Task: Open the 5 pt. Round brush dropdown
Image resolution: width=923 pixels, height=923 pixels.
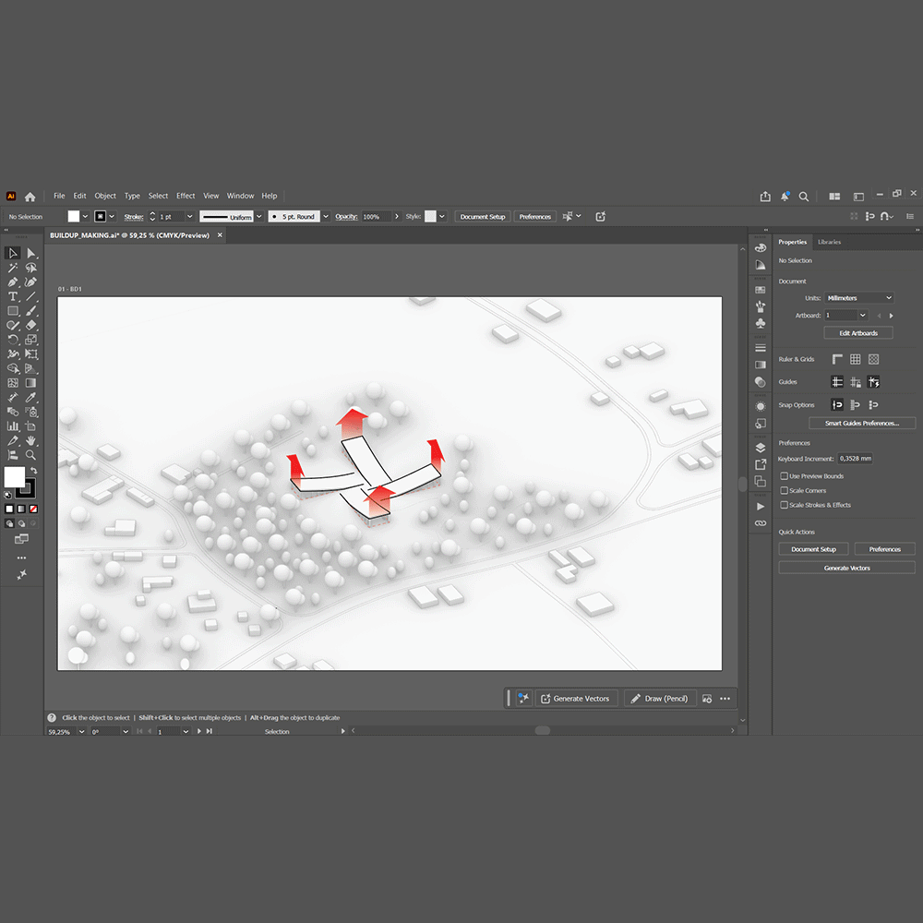Action: point(326,217)
